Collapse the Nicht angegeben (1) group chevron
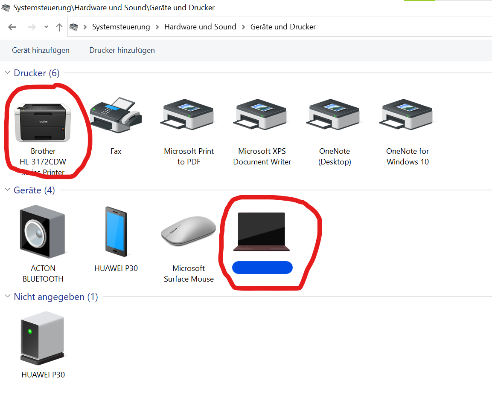Image resolution: width=492 pixels, height=403 pixels. tap(8, 296)
